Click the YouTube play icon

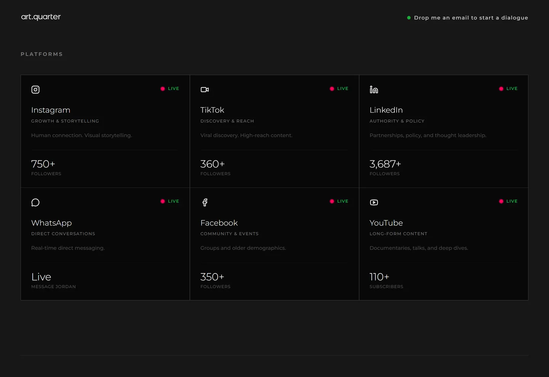point(374,202)
